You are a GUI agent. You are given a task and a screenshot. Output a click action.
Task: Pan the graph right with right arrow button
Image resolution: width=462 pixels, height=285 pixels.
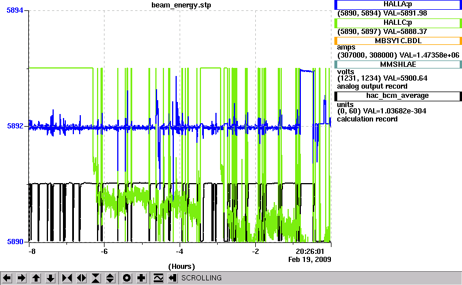[21, 278]
